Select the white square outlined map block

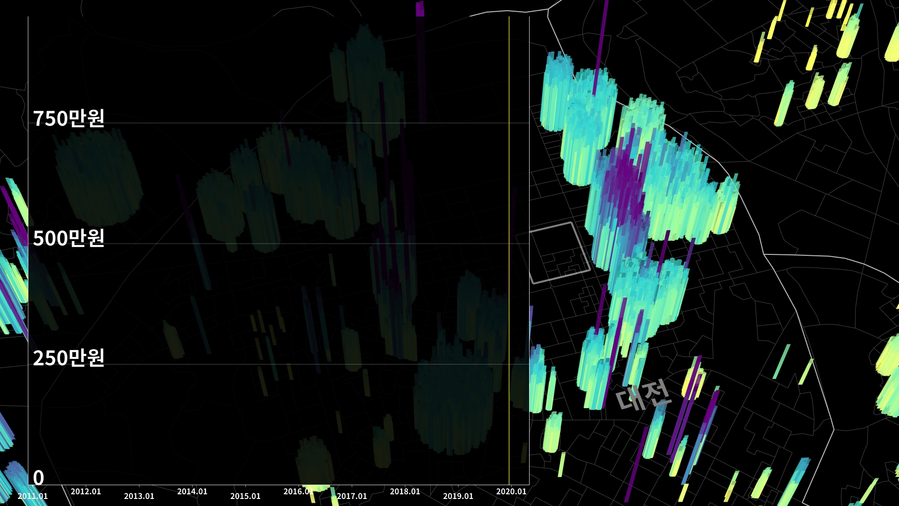click(x=553, y=253)
